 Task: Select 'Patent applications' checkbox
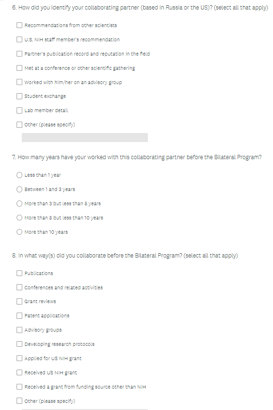point(19,315)
